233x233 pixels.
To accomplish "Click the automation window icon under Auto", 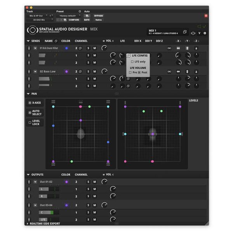I will tap(87, 16).
